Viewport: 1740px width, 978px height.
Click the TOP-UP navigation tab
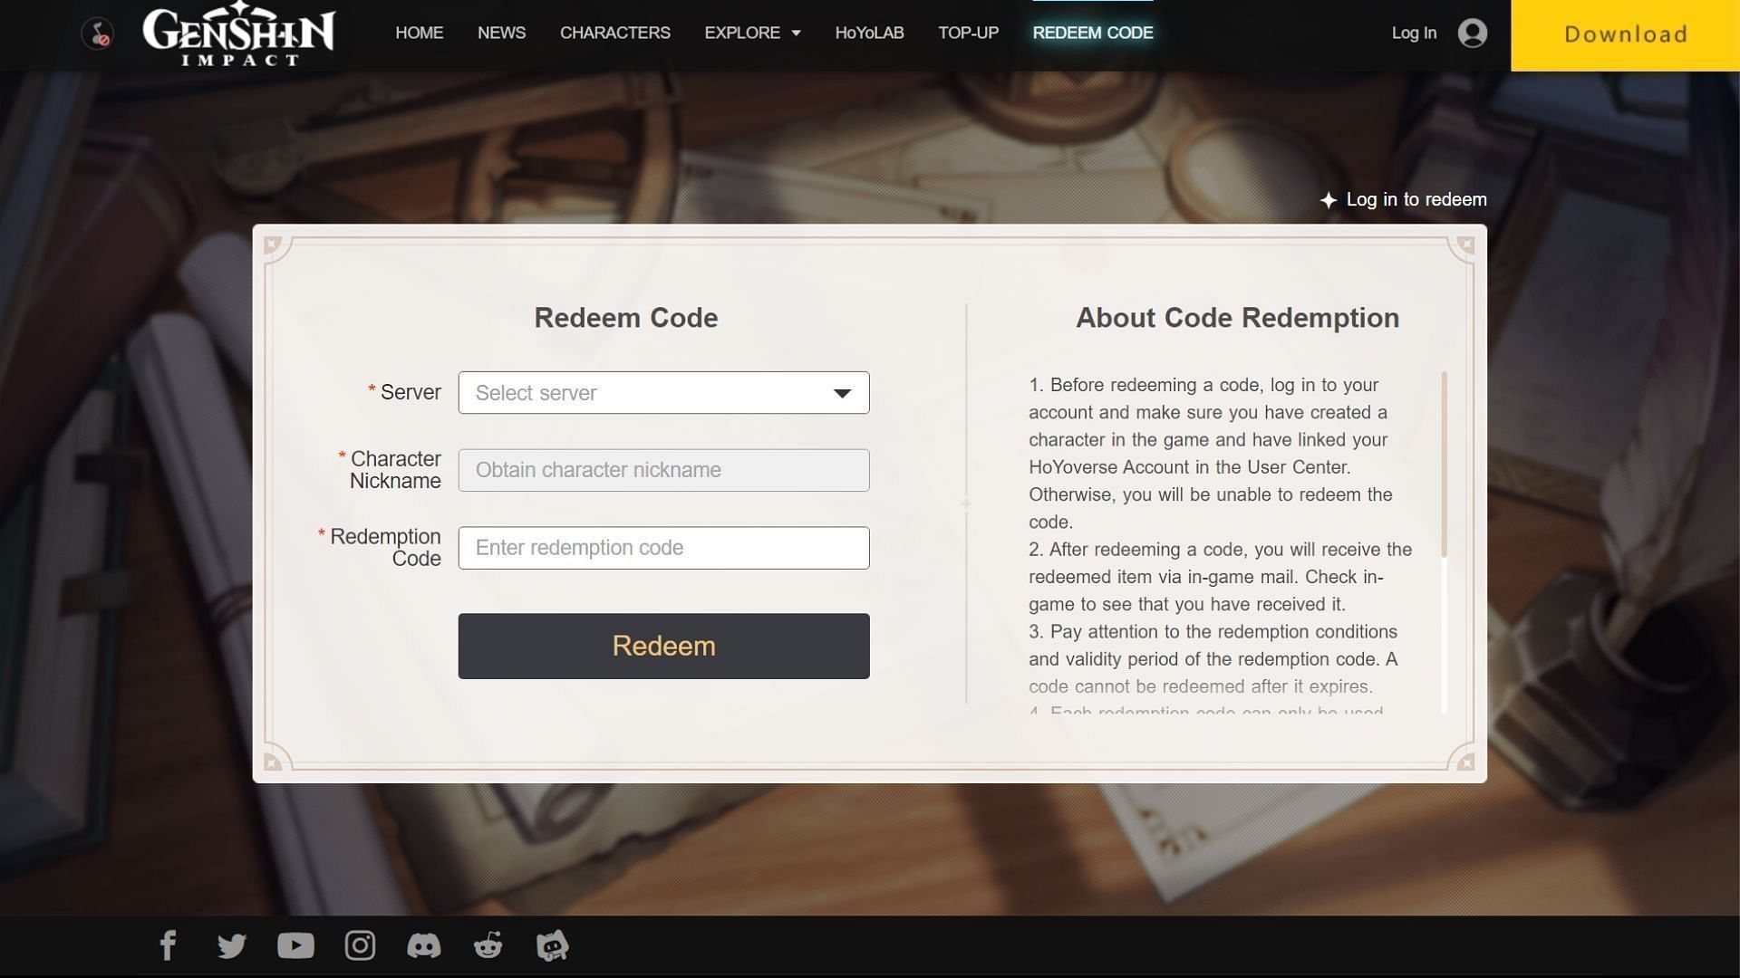968,33
